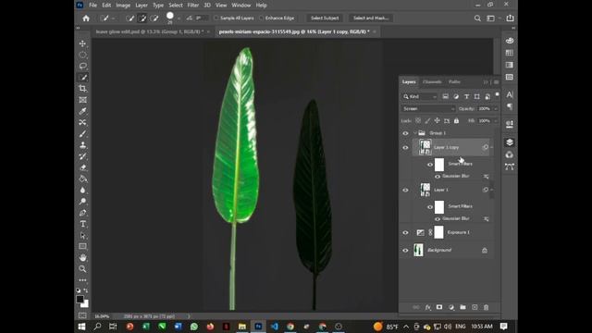
Task: Click the share icon at top right
Action: click(x=510, y=18)
